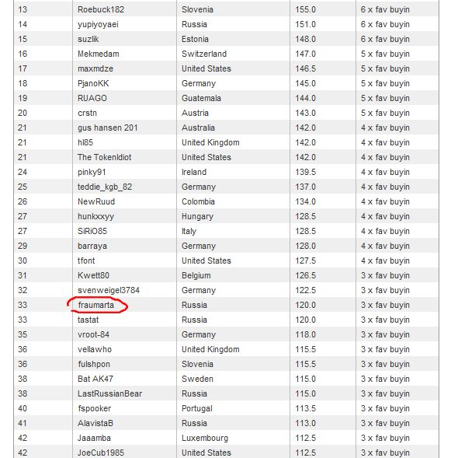Click teddie_kgb_82 player name
451x458 pixels.
tap(105, 187)
